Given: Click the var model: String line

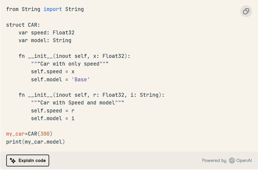Looking at the screenshot, I should pos(45,40).
